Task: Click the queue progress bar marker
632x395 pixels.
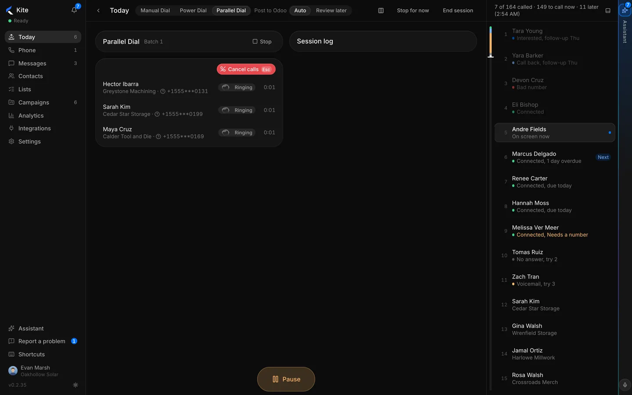Action: pyautogui.click(x=491, y=56)
